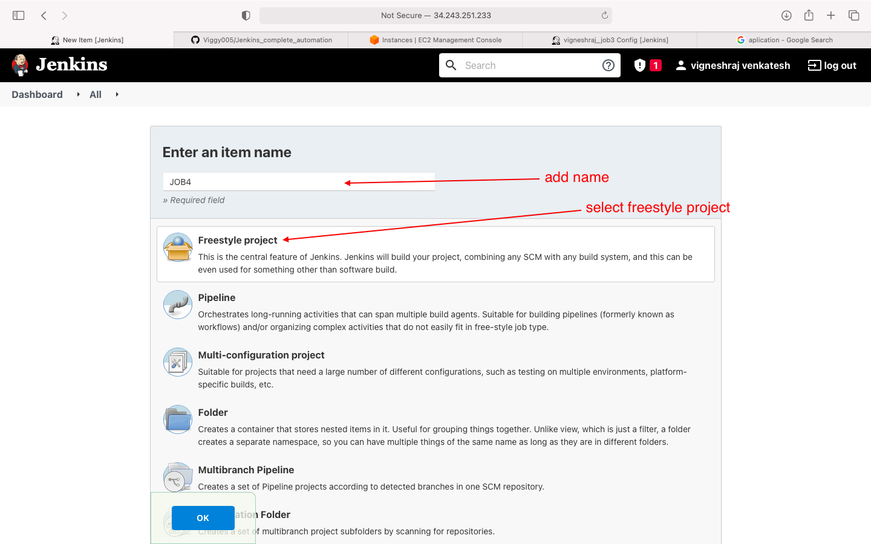
Task: Switch to aplication Google Search tab
Action: point(785,40)
